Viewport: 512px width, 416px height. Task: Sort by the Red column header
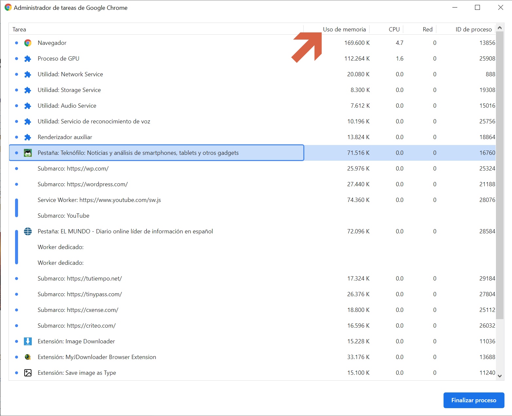[420, 29]
